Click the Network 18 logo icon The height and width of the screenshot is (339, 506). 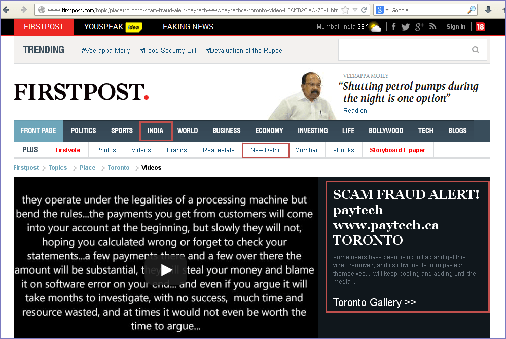pyautogui.click(x=480, y=27)
